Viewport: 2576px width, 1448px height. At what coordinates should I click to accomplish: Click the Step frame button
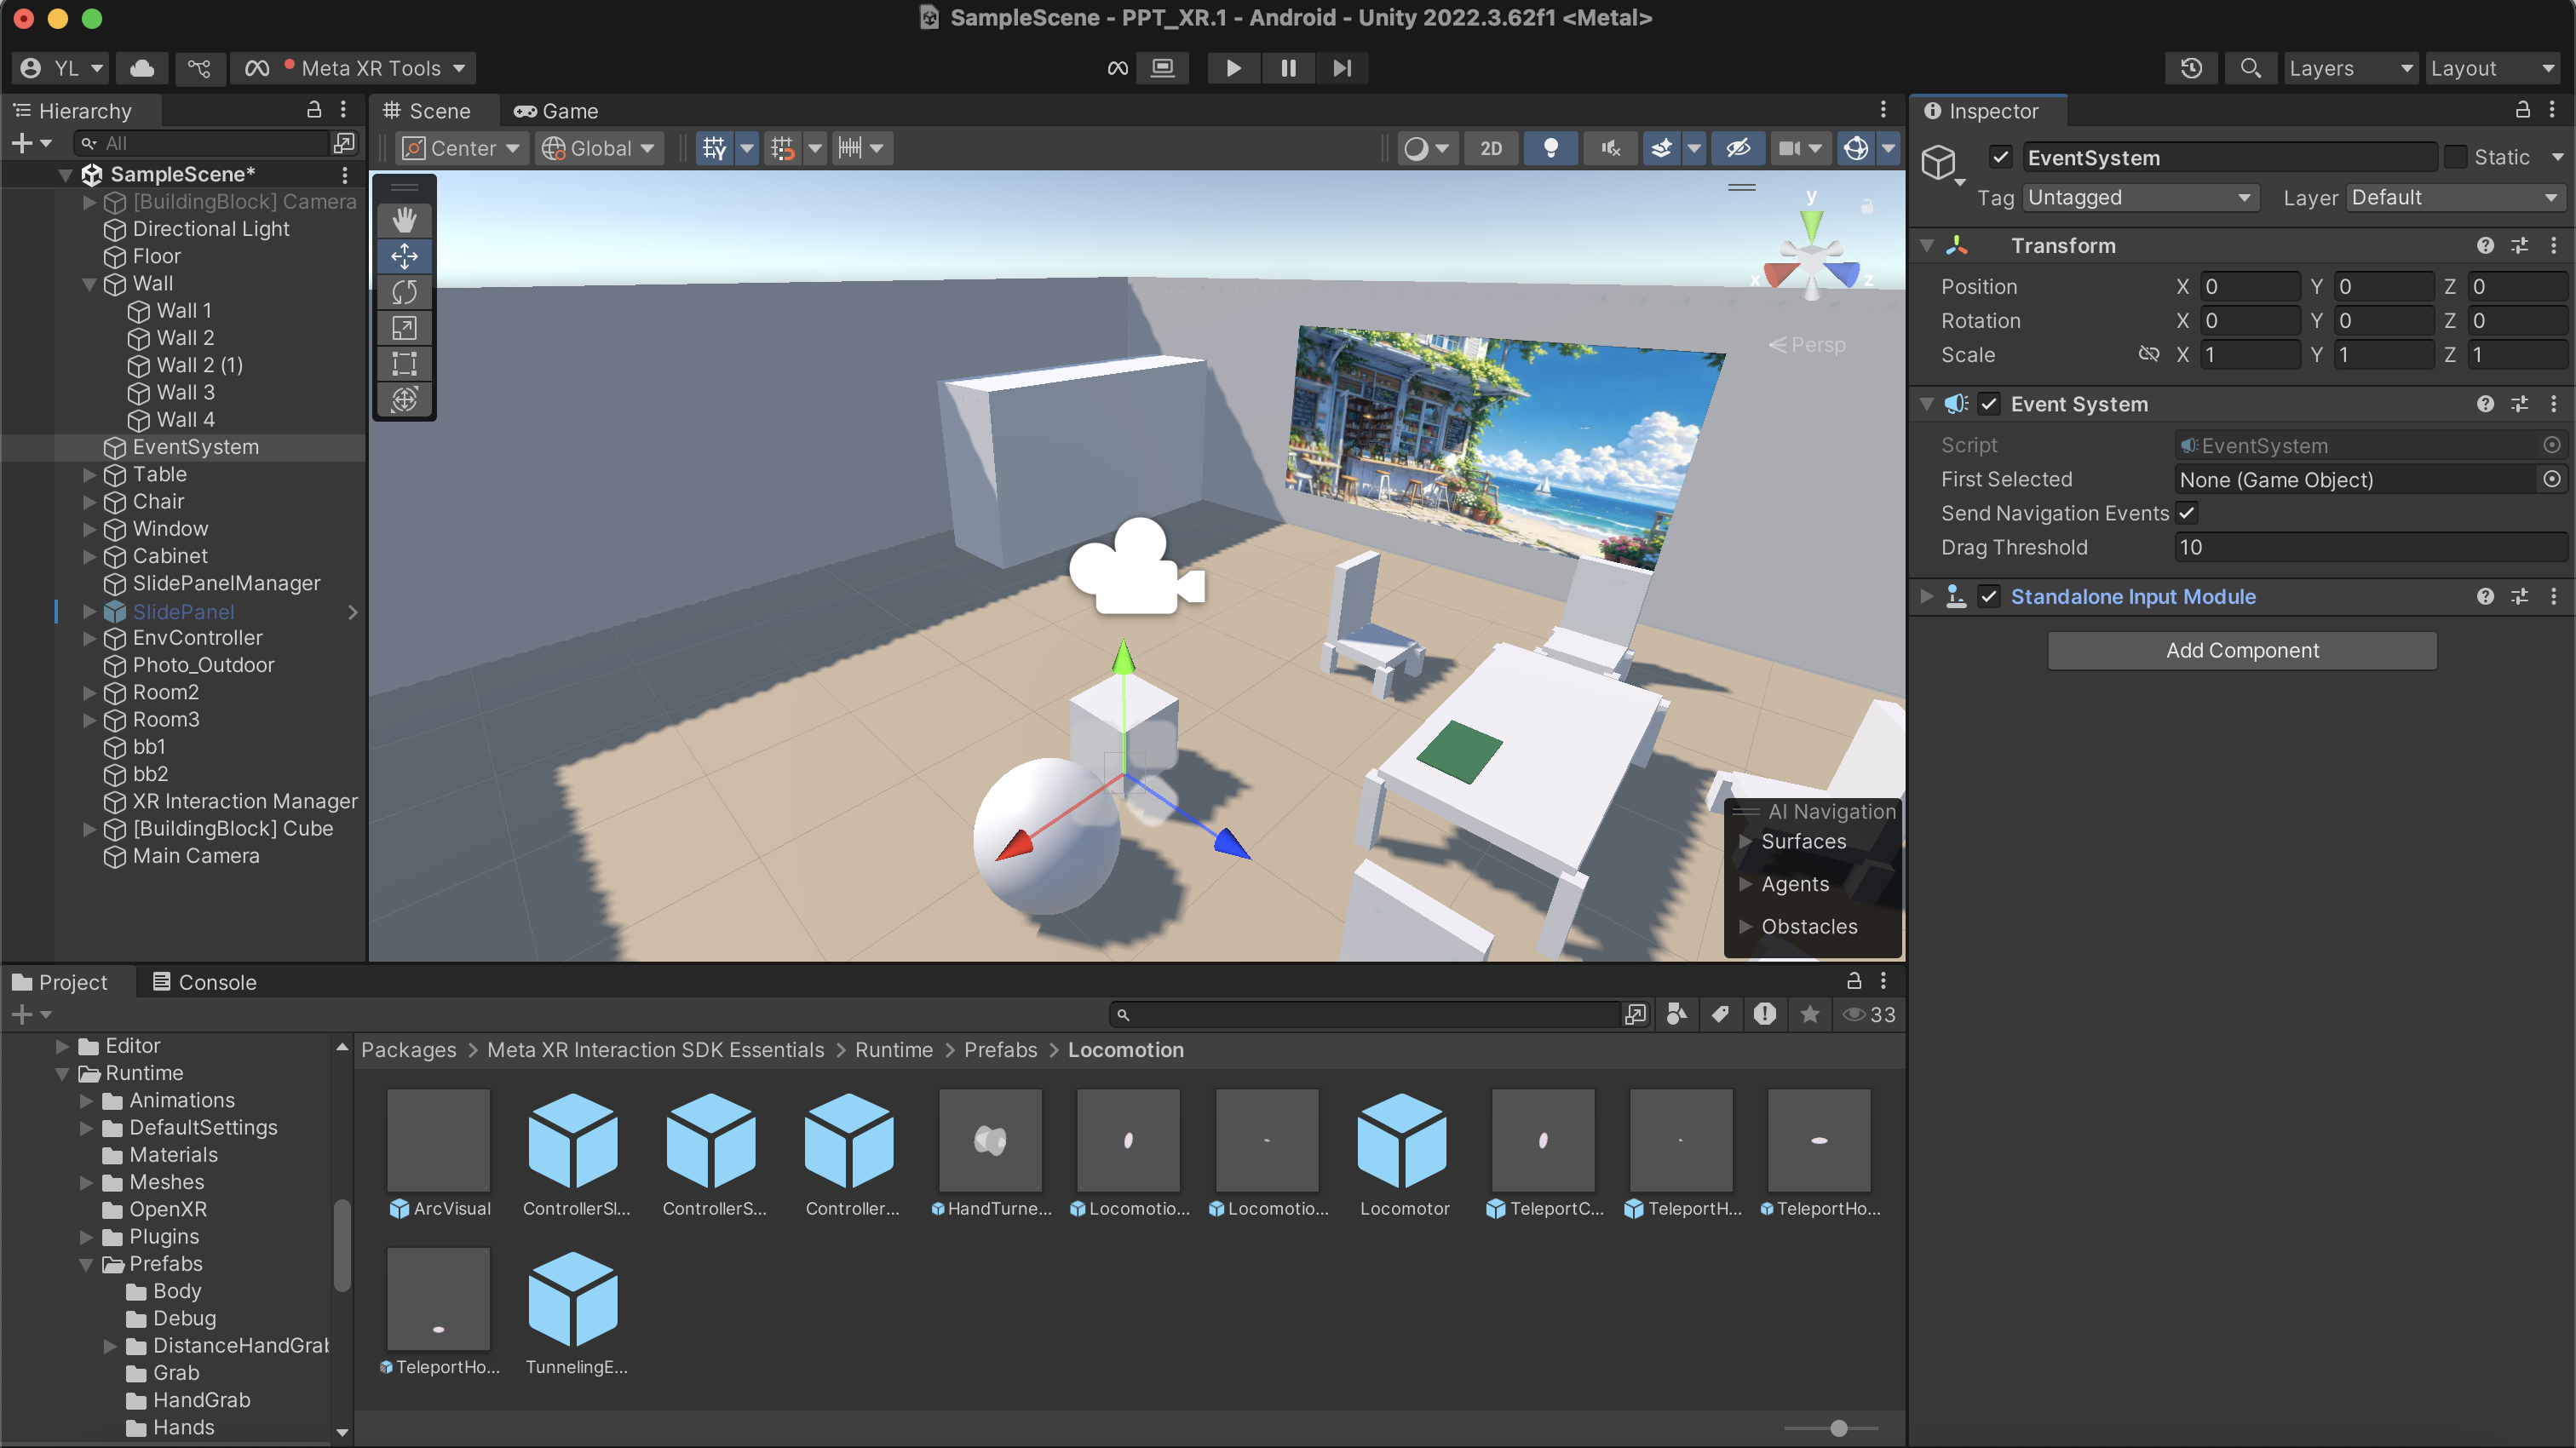1342,68
